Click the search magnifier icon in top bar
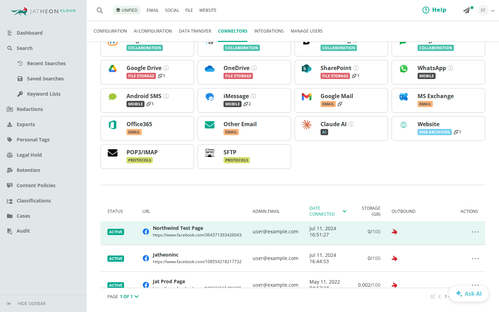The width and height of the screenshot is (499, 312). point(100,10)
